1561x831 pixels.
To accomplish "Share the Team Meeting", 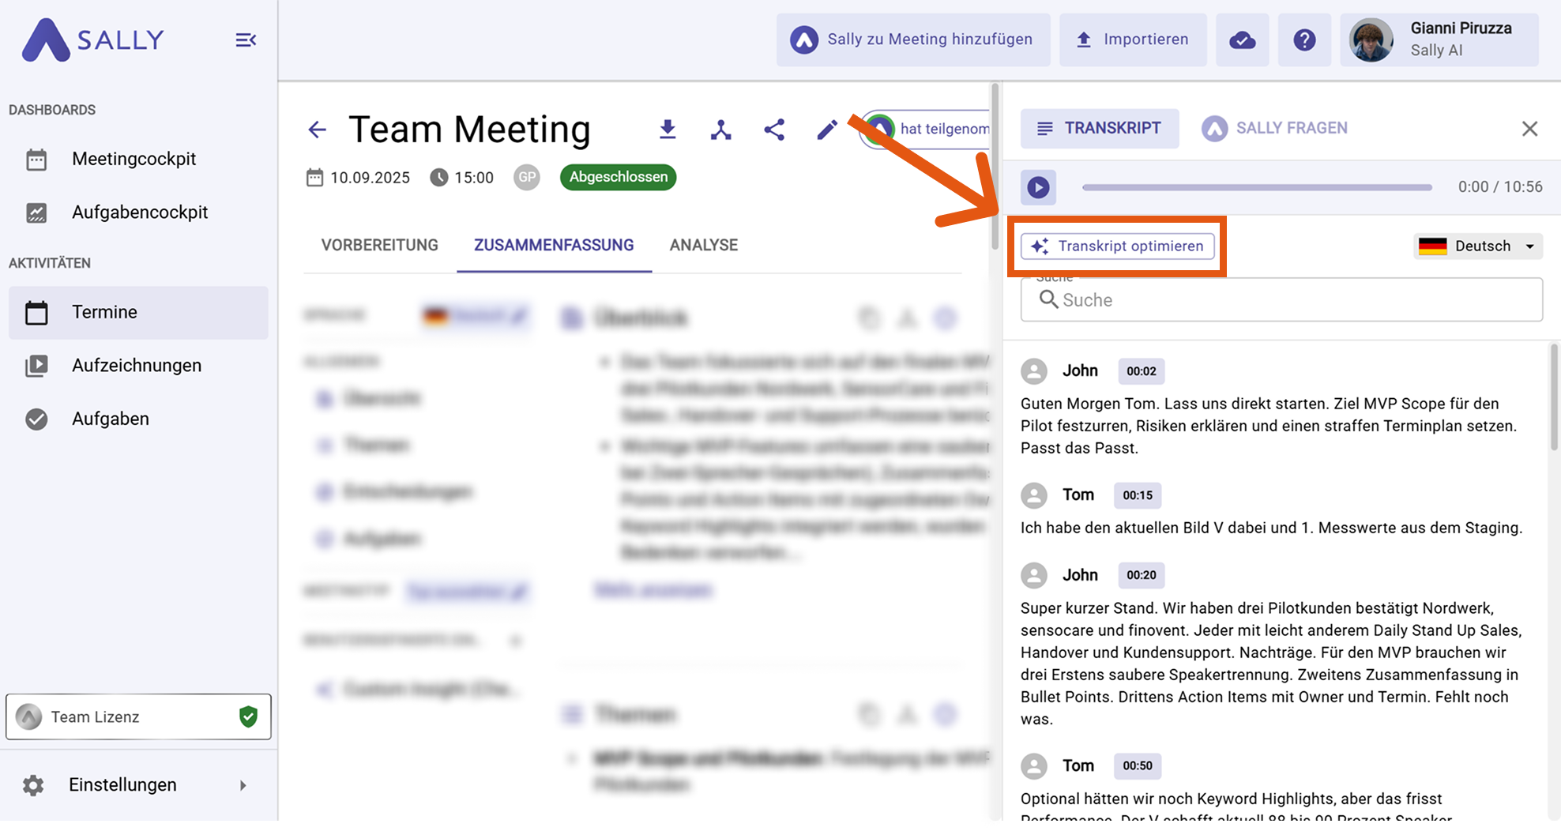I will [x=774, y=130].
